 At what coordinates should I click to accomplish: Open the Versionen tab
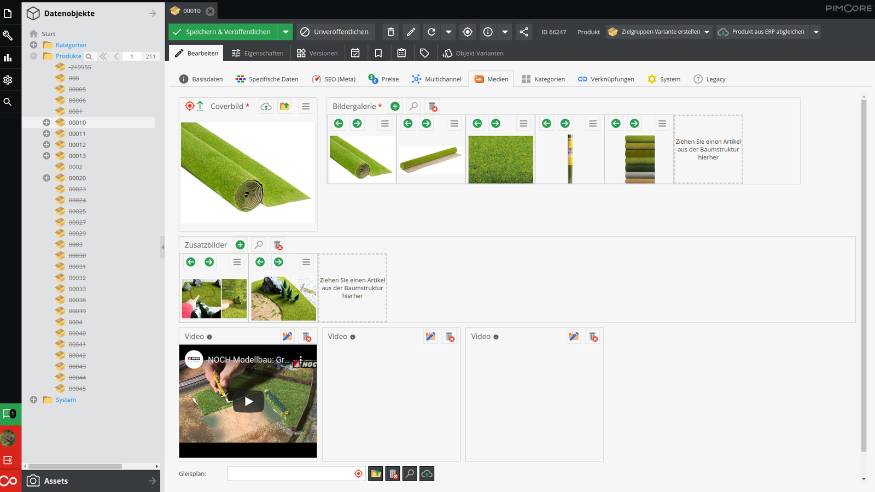pos(317,53)
